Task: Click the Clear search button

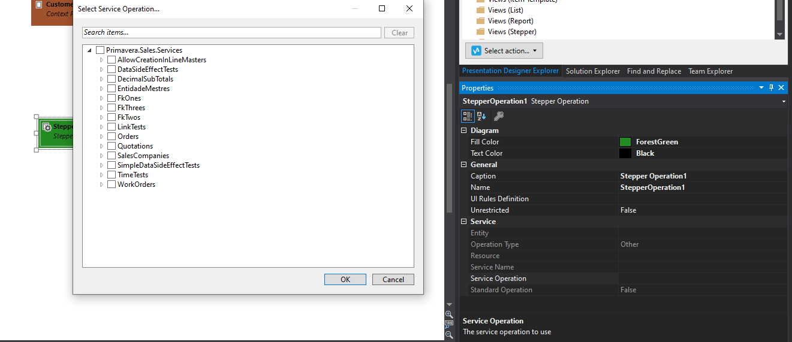Action: point(400,33)
